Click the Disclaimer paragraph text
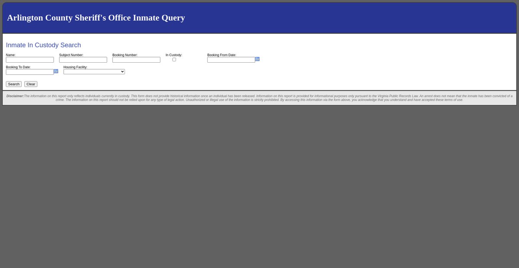The height and width of the screenshot is (268, 519). pyautogui.click(x=259, y=98)
